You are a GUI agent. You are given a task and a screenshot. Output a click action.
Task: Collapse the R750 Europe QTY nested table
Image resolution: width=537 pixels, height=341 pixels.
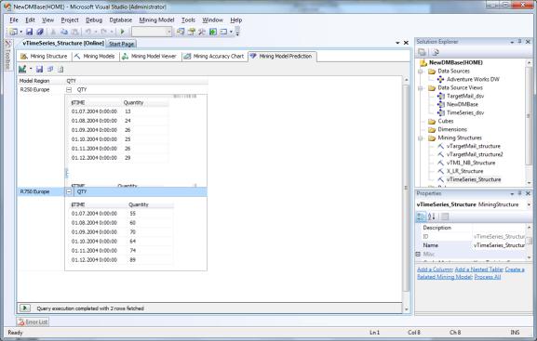point(69,191)
